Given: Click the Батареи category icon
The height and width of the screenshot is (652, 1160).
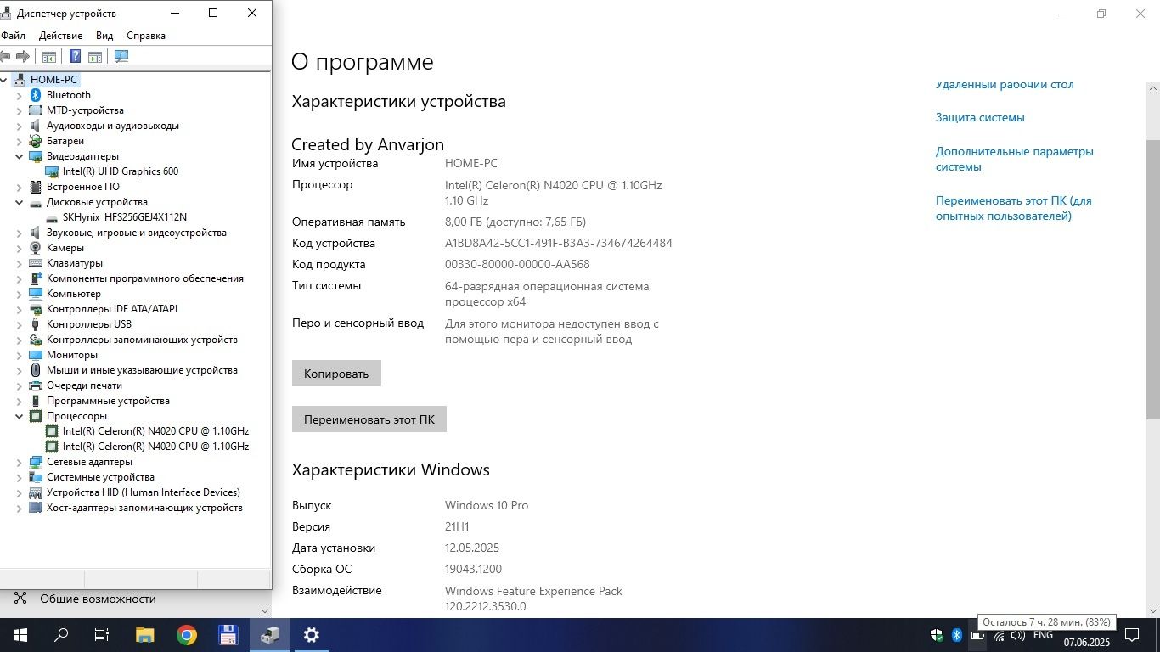Looking at the screenshot, I should click(x=36, y=141).
